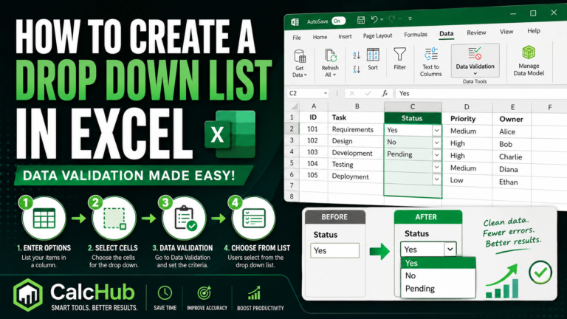Open the File menu
This screenshot has width=567, height=319.
click(x=297, y=38)
